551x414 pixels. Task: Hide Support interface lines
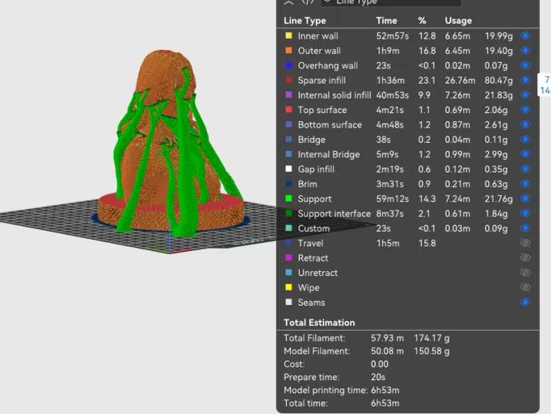coord(525,214)
